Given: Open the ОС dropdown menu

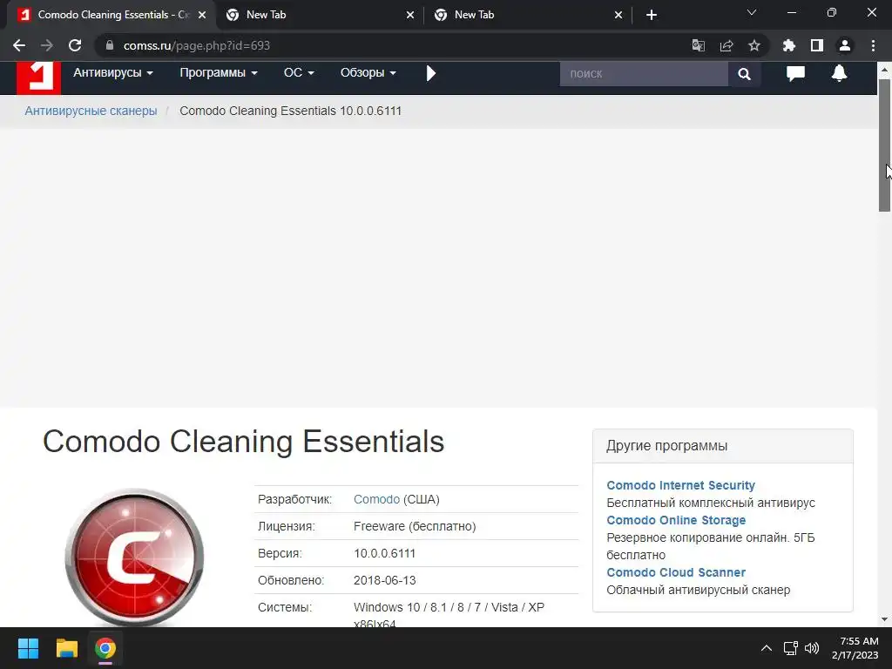Looking at the screenshot, I should [x=299, y=73].
